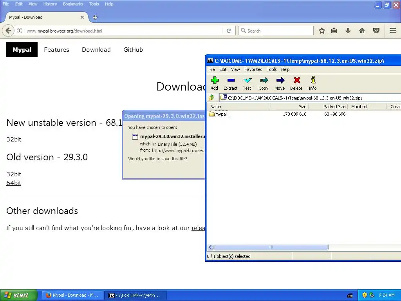401x301 pixels.
Task: Click the browser Search box
Action: tap(276, 31)
